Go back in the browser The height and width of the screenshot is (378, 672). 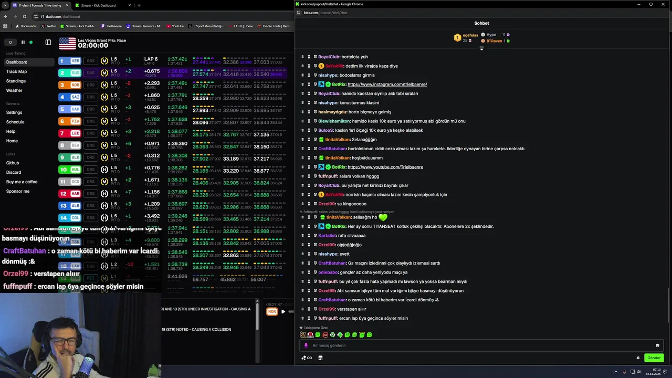6,16
